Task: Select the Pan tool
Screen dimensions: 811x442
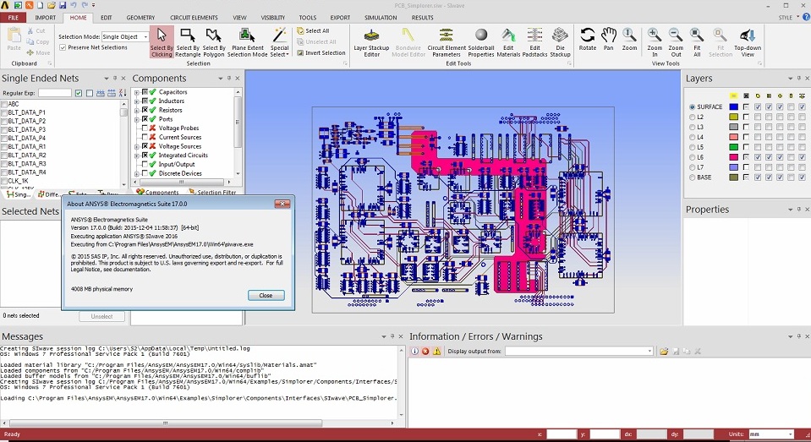Action: click(609, 39)
